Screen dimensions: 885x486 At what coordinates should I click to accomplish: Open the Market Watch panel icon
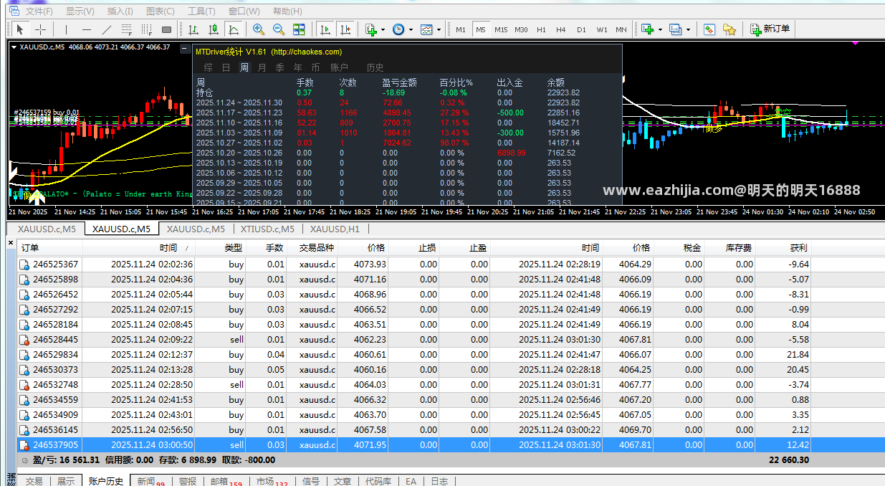point(709,29)
